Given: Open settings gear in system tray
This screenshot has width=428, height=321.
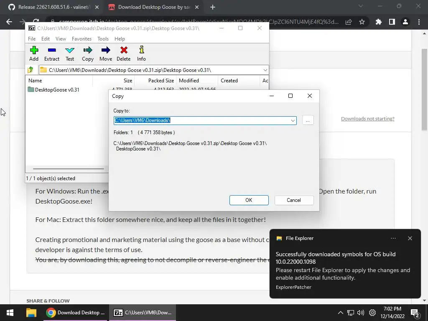Looking at the screenshot, I should (x=372, y=313).
